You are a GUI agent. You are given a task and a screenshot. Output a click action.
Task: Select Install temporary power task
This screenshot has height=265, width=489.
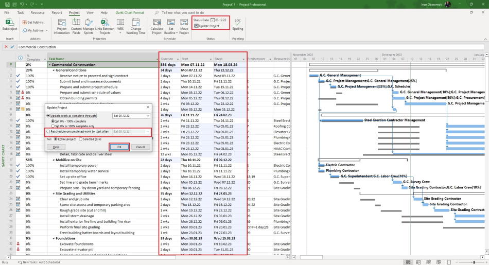79,166
